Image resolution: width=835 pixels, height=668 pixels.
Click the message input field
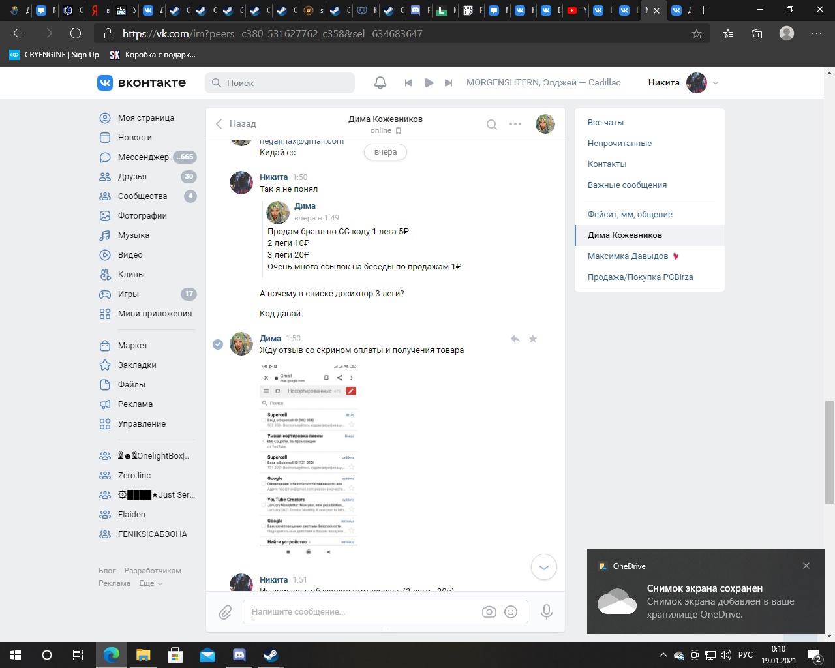click(362, 612)
